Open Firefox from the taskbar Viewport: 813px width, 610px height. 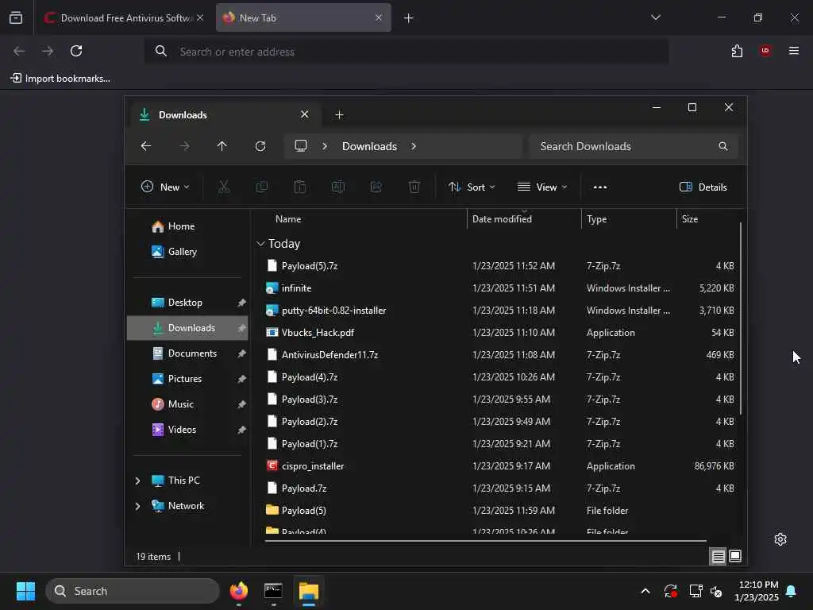point(238,591)
